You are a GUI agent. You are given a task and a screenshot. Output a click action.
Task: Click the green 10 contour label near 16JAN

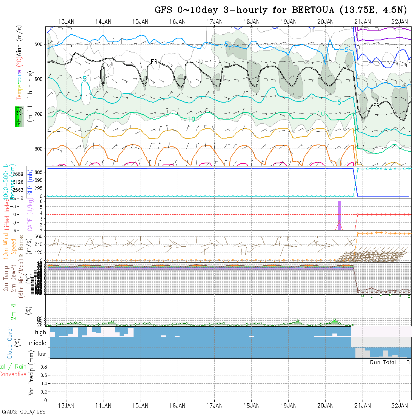coord(191,119)
